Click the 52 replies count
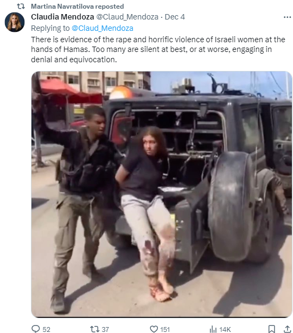293x333 pixels. [x=46, y=329]
